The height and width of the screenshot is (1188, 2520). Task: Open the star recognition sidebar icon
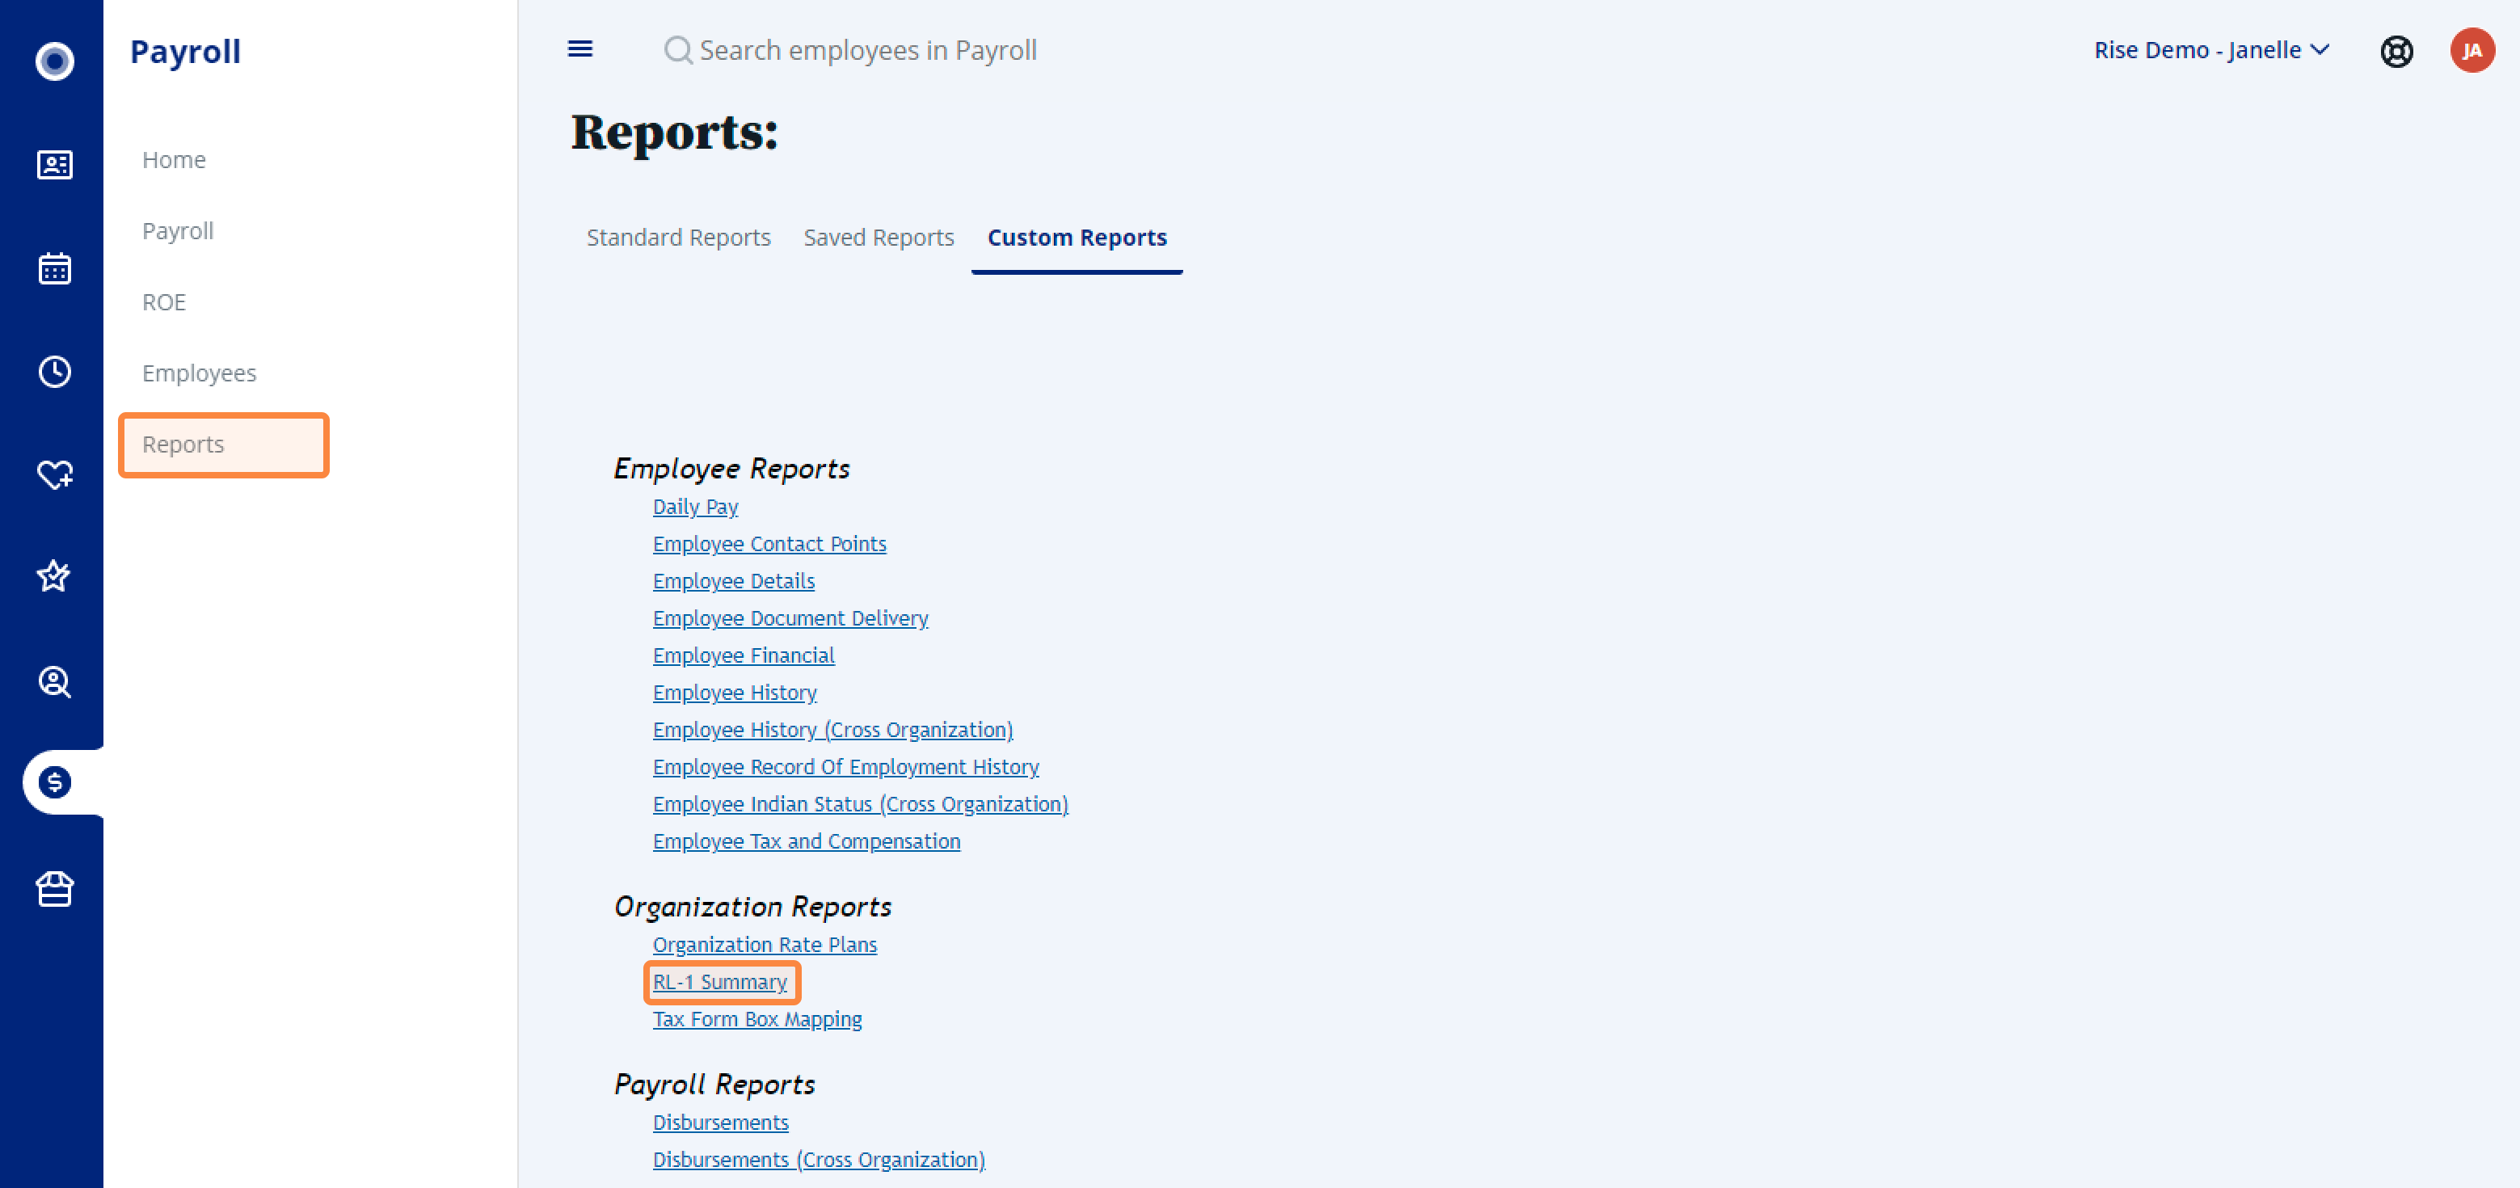coord(55,576)
